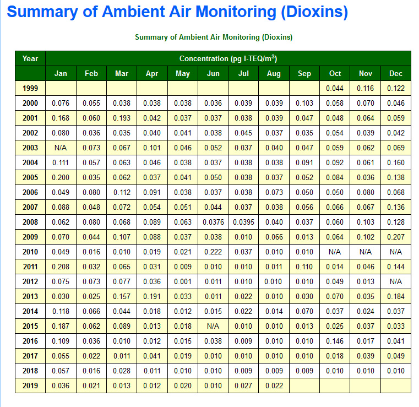Select the 0.146 cell for October 2016
Image resolution: width=419 pixels, height=407 pixels.
[x=335, y=341]
